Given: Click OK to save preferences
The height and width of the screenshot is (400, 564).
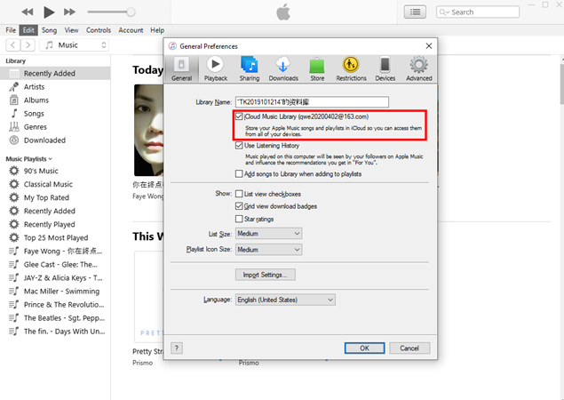Looking at the screenshot, I should pos(364,348).
